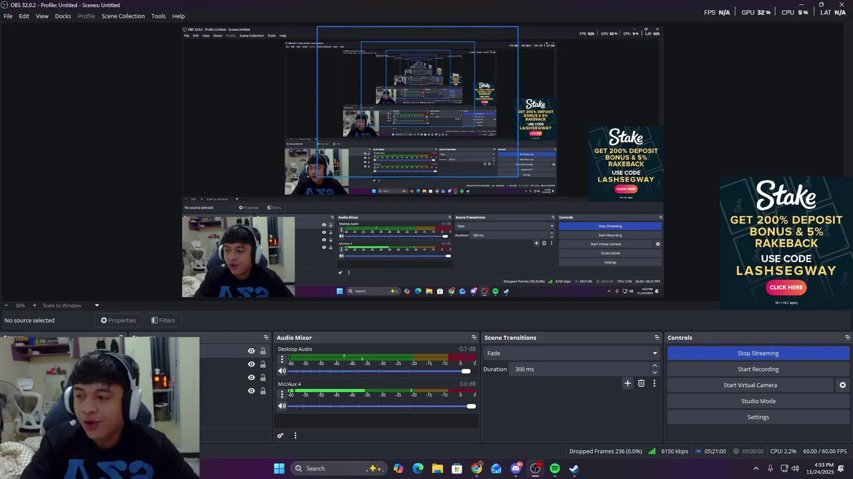
Task: Open Audio Mixer bottom menu dots
Action: 295,436
